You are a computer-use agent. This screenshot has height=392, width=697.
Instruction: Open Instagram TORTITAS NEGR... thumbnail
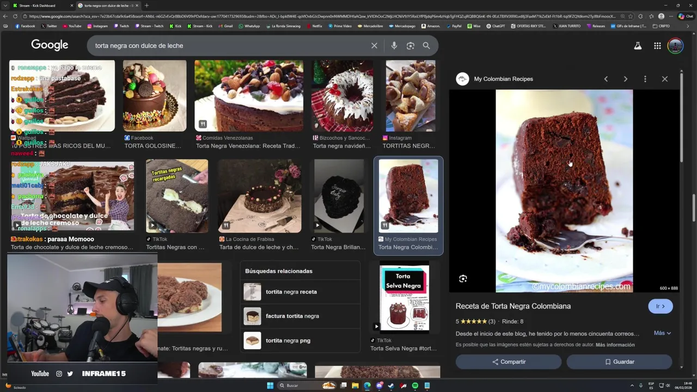point(411,96)
